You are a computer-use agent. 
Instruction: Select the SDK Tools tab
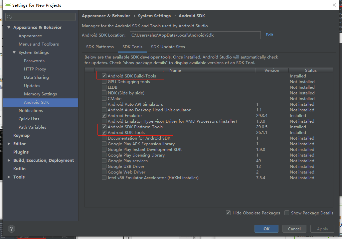[132, 47]
